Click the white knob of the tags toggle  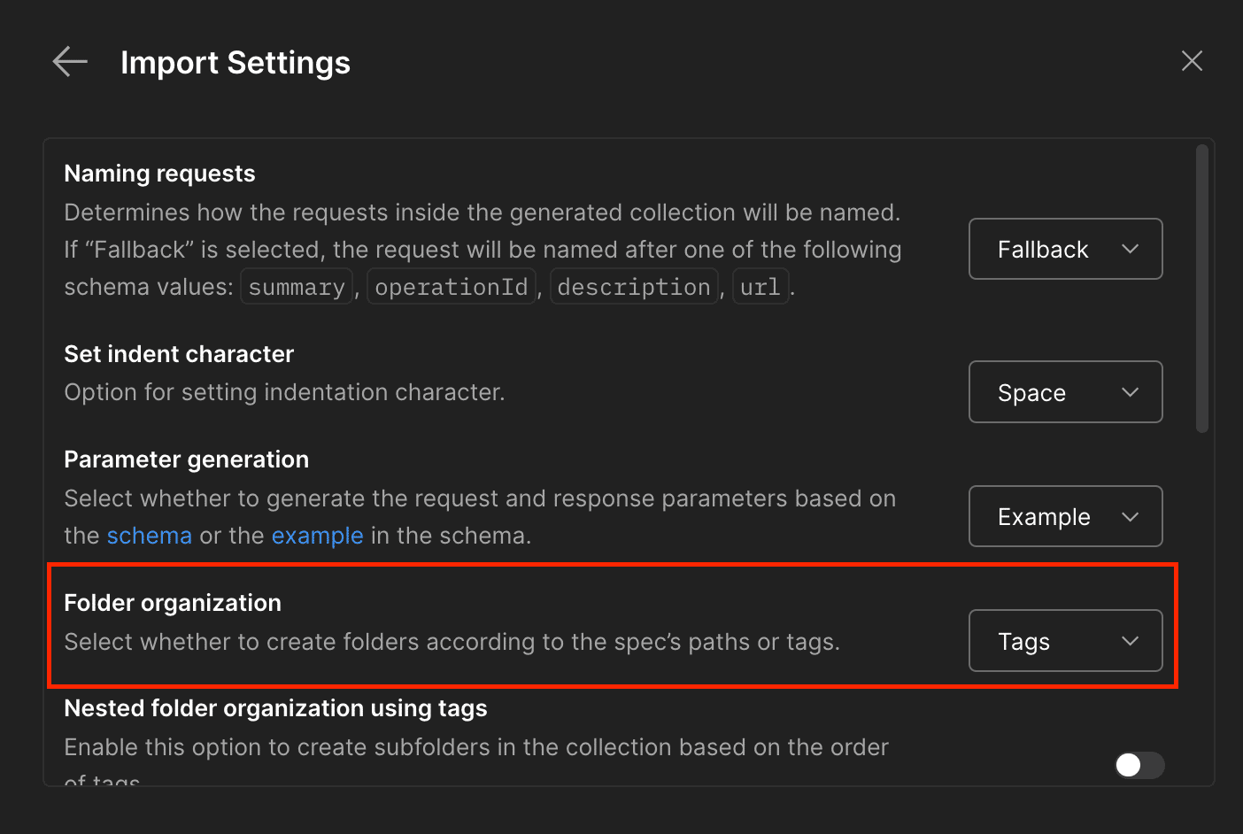1128,766
